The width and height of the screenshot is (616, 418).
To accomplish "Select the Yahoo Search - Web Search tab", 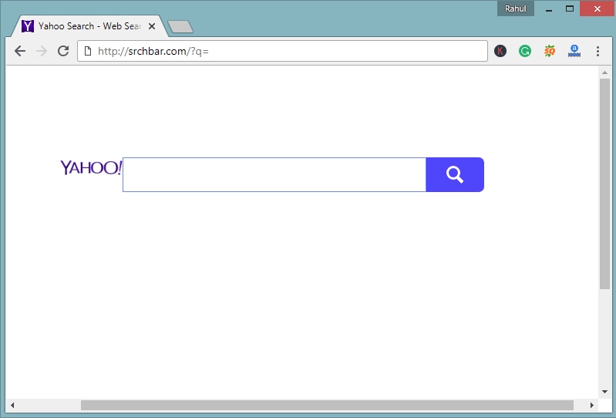I will [x=89, y=26].
